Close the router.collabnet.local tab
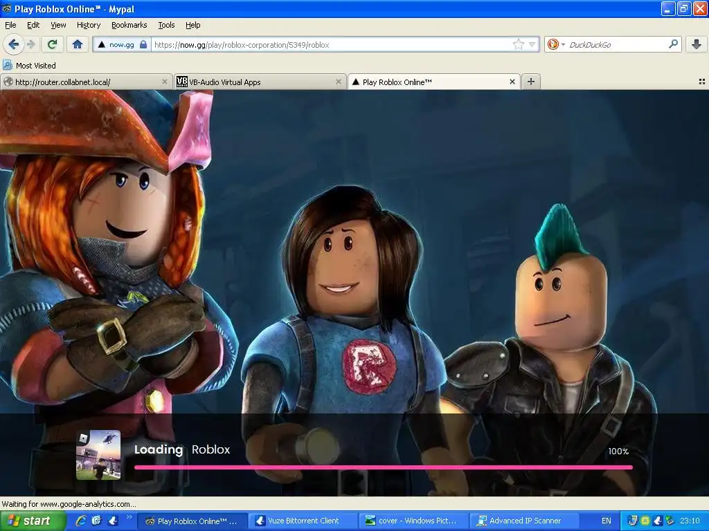Image resolution: width=709 pixels, height=531 pixels. point(165,82)
